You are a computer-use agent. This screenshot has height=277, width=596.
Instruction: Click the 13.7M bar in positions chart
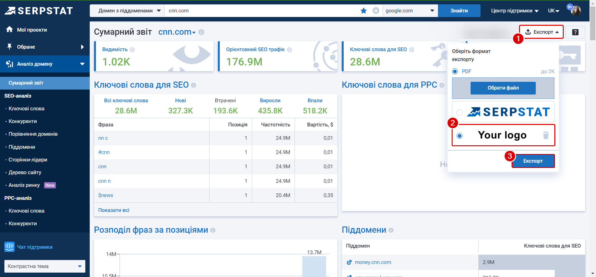point(314,266)
